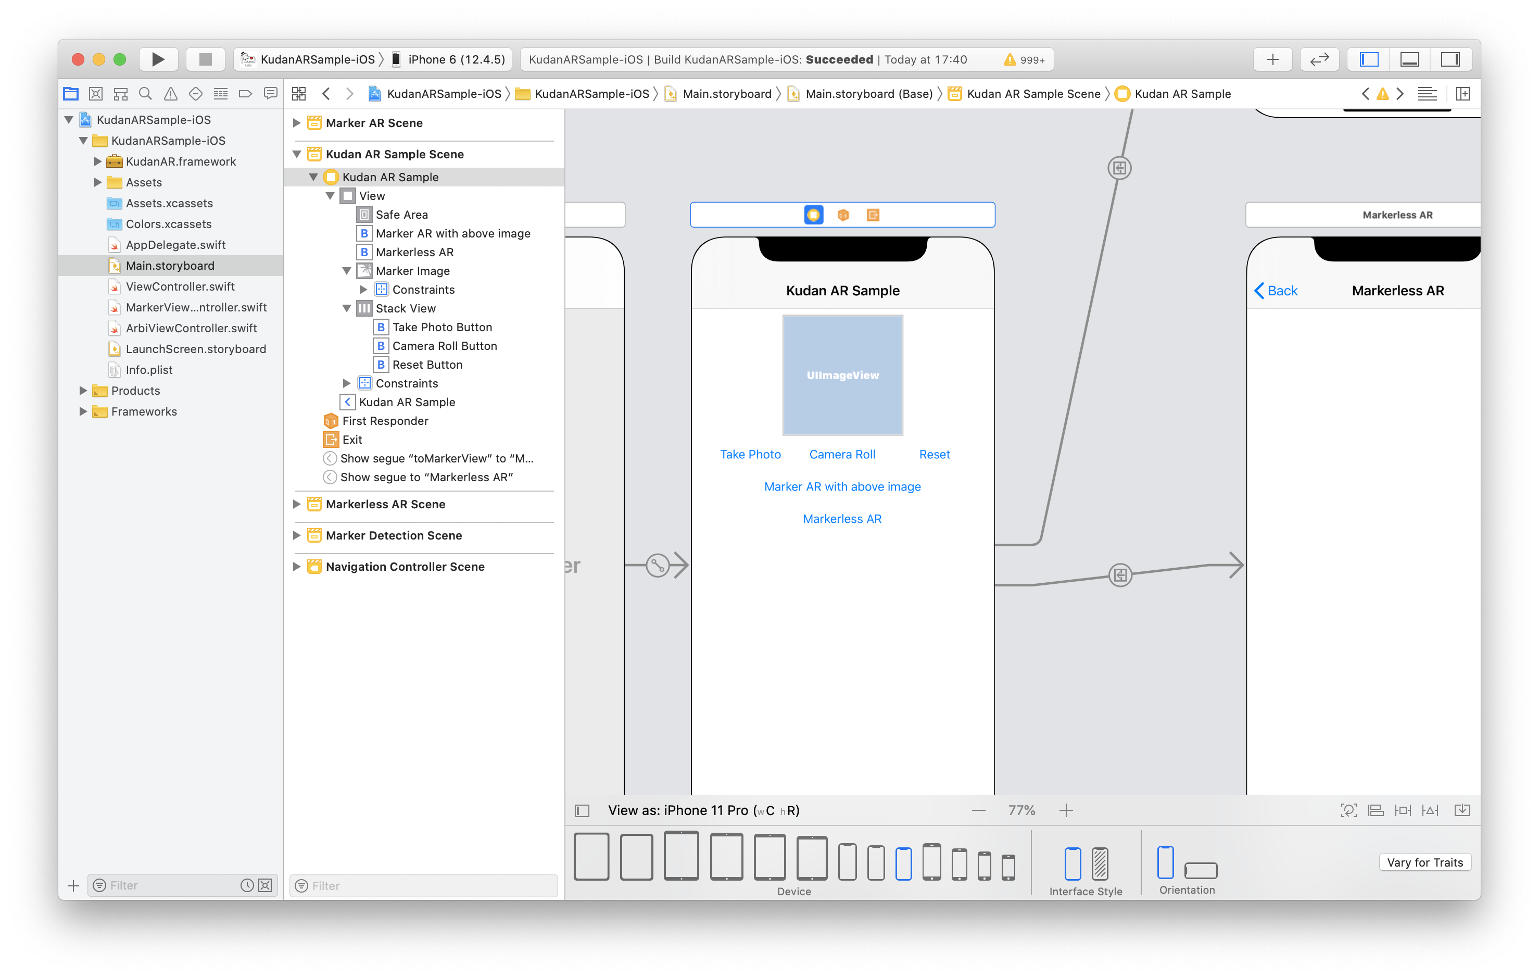1539x977 pixels.
Task: Expand the Marker AR Scene
Action: (297, 123)
